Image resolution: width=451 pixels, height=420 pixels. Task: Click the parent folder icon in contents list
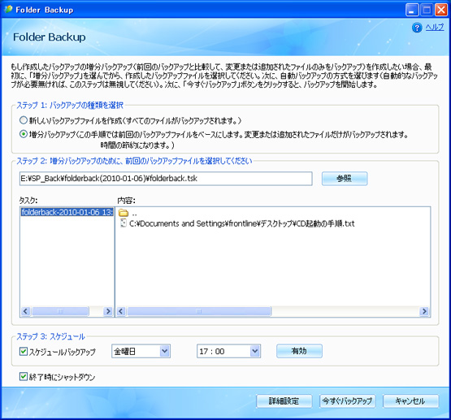click(x=124, y=213)
